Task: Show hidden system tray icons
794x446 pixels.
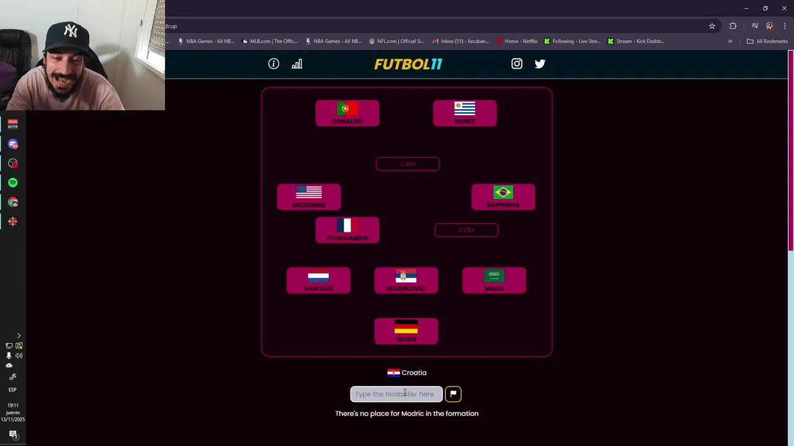Action: tap(19, 336)
